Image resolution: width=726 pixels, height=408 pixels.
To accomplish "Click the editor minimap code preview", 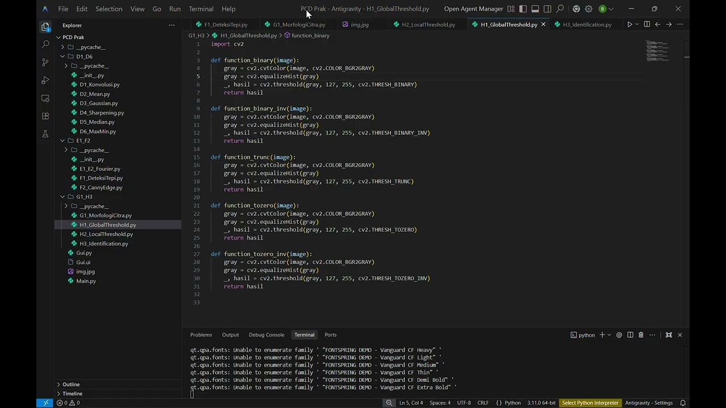I will pyautogui.click(x=657, y=51).
